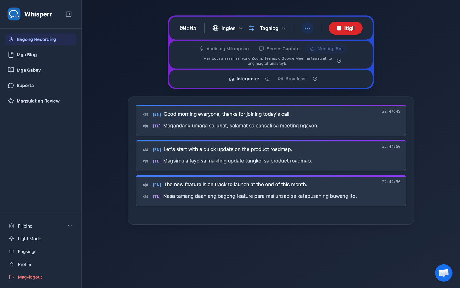The width and height of the screenshot is (460, 288).
Task: Open Tagalog target language dropdown
Action: [x=273, y=28]
